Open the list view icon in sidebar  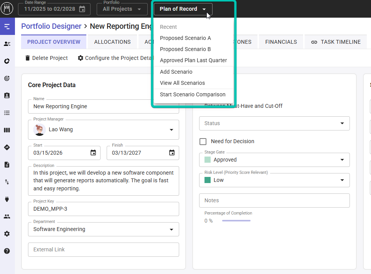click(7, 113)
